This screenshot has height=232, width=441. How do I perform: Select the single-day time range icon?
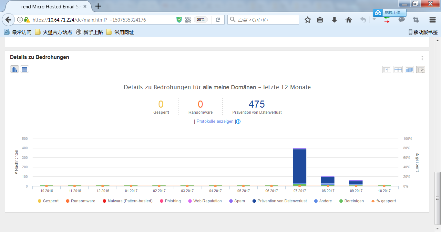[x=387, y=69]
